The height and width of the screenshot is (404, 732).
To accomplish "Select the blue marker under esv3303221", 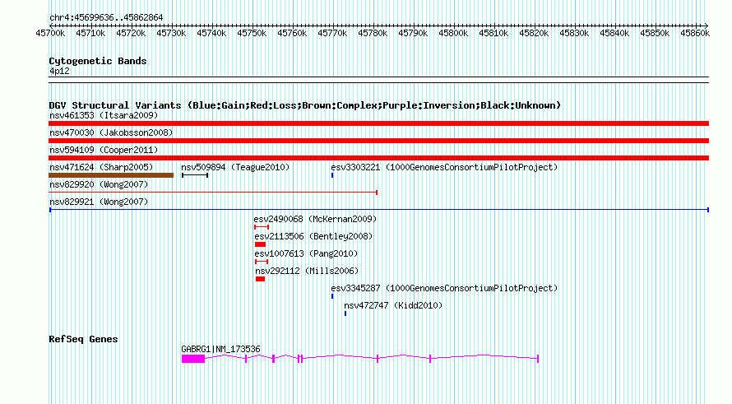I will tap(332, 175).
